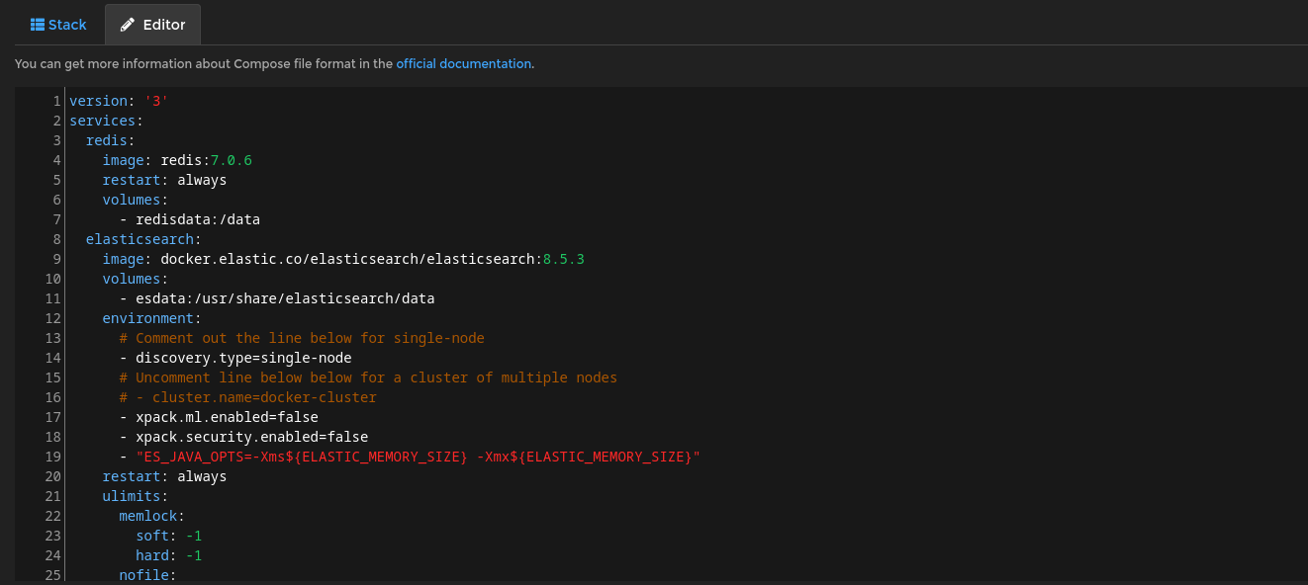Image resolution: width=1308 pixels, height=585 pixels.
Task: Click the Editor tab pencil icon
Action: tap(128, 25)
